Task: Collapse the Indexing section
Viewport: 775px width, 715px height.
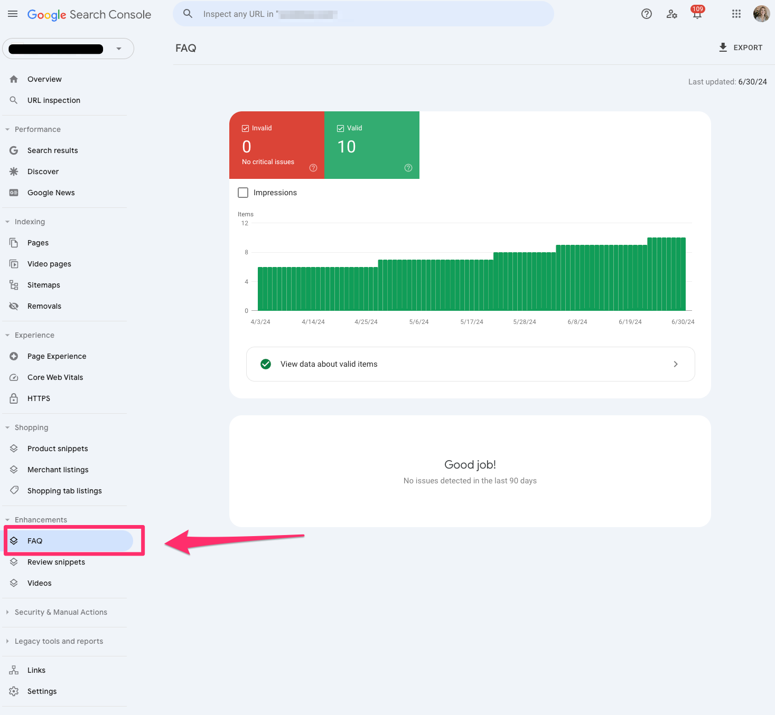Action: 7,222
